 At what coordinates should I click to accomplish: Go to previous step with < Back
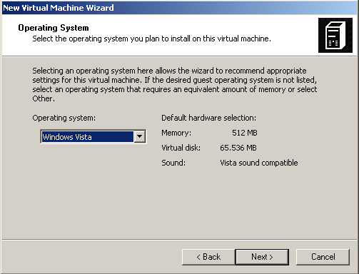pos(208,257)
